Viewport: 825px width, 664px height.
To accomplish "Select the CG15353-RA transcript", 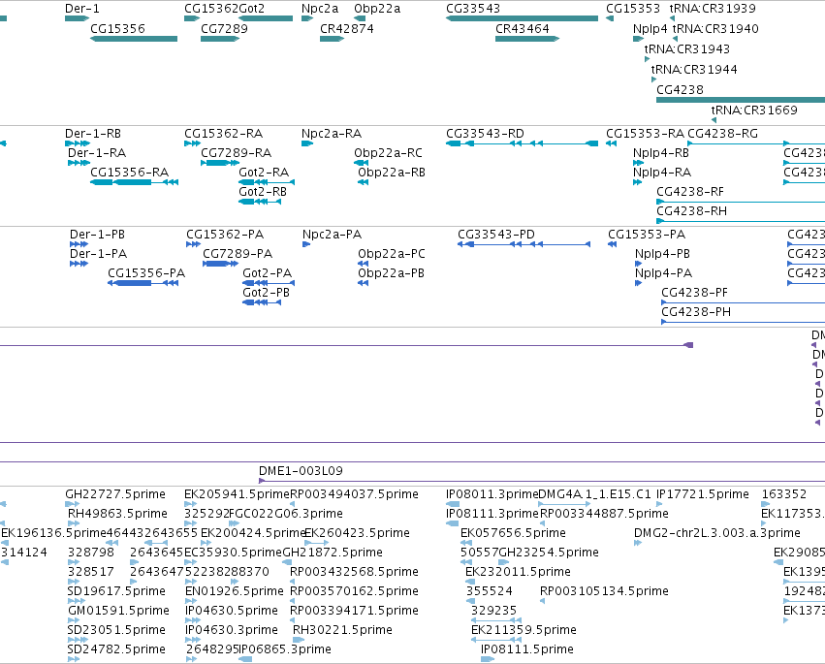I will point(611,143).
